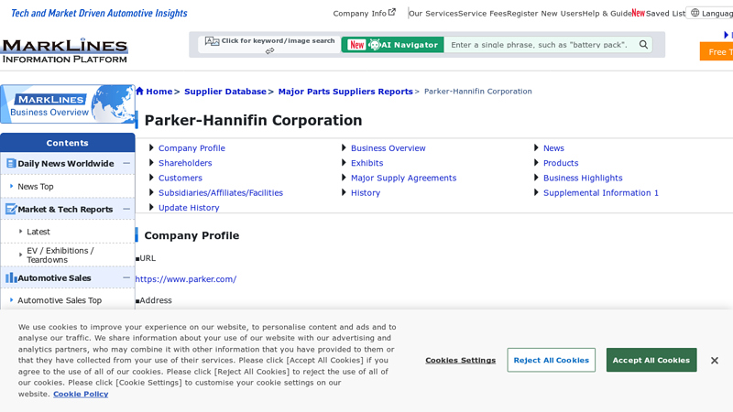
Task: Click the Market & Tech Reports icon
Action: (x=11, y=210)
